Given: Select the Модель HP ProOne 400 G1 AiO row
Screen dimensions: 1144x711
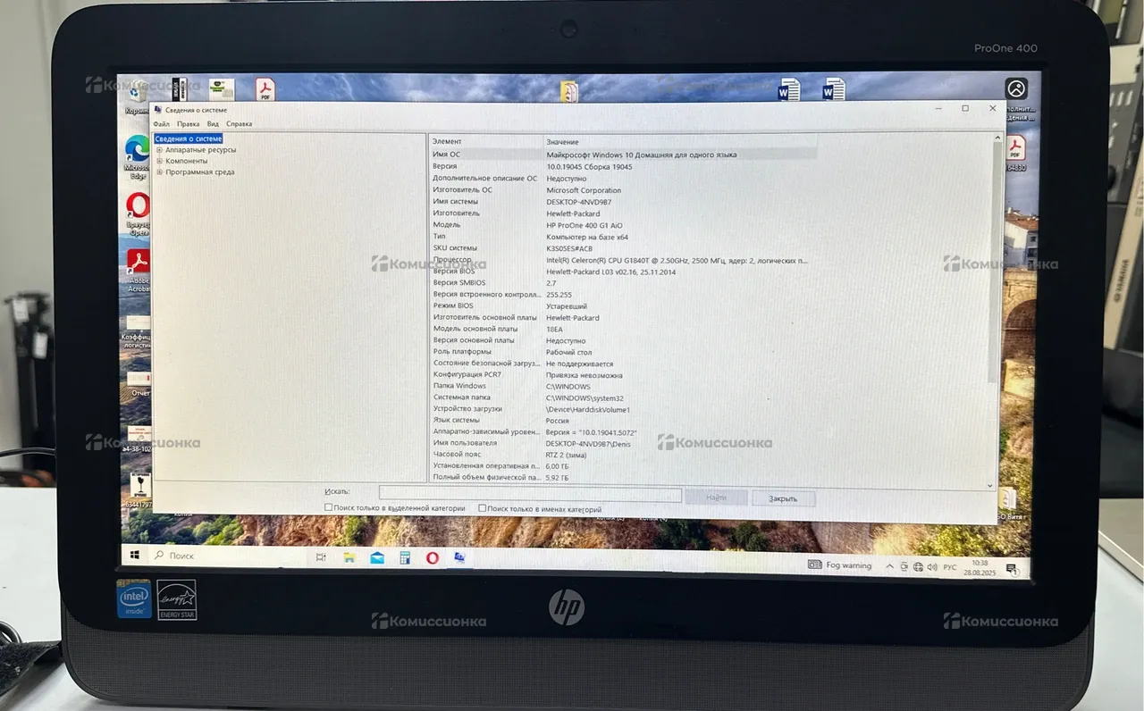Looking at the screenshot, I should (623, 225).
